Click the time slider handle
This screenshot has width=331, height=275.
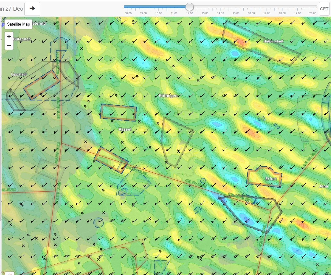pos(190,7)
